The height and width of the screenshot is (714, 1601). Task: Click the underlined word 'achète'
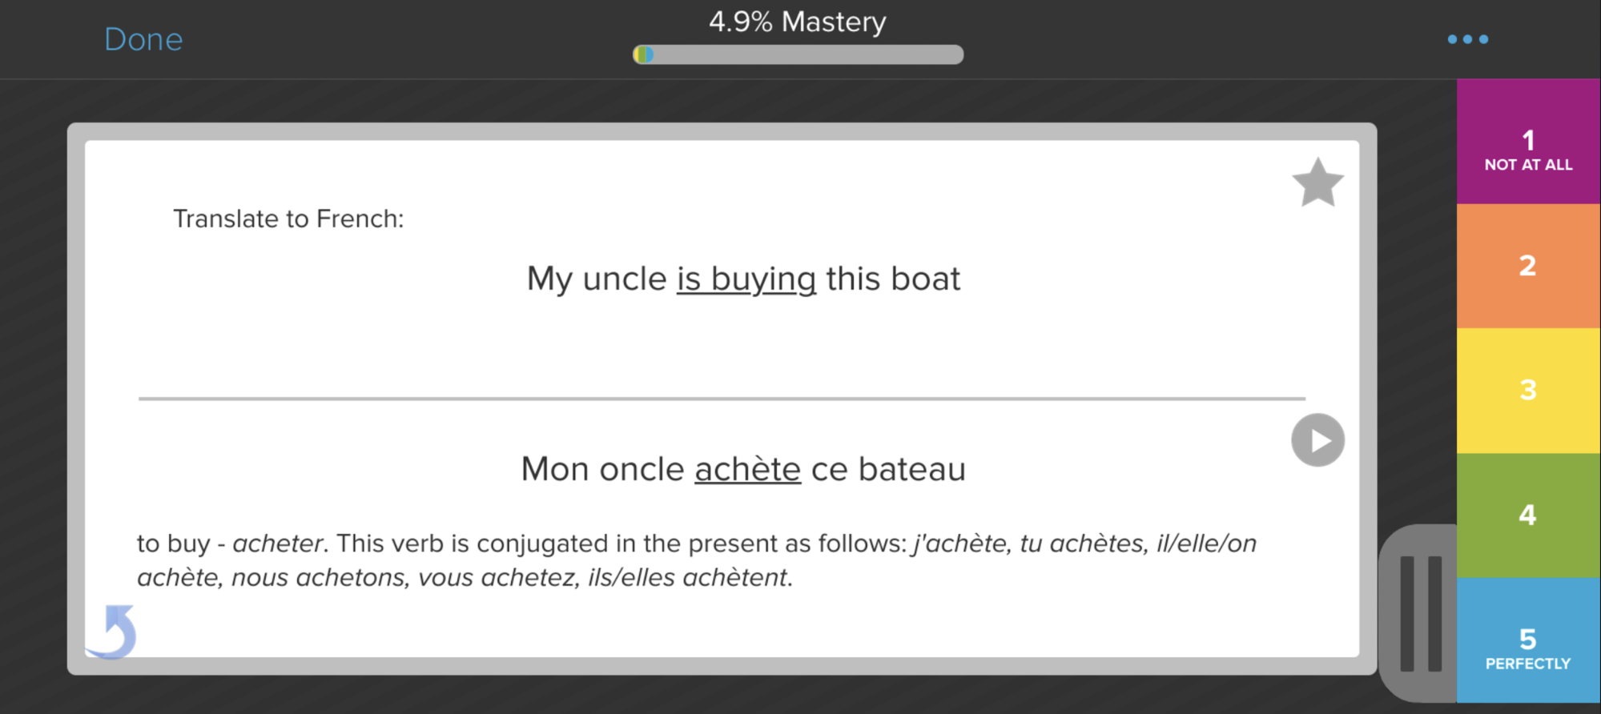coord(746,468)
